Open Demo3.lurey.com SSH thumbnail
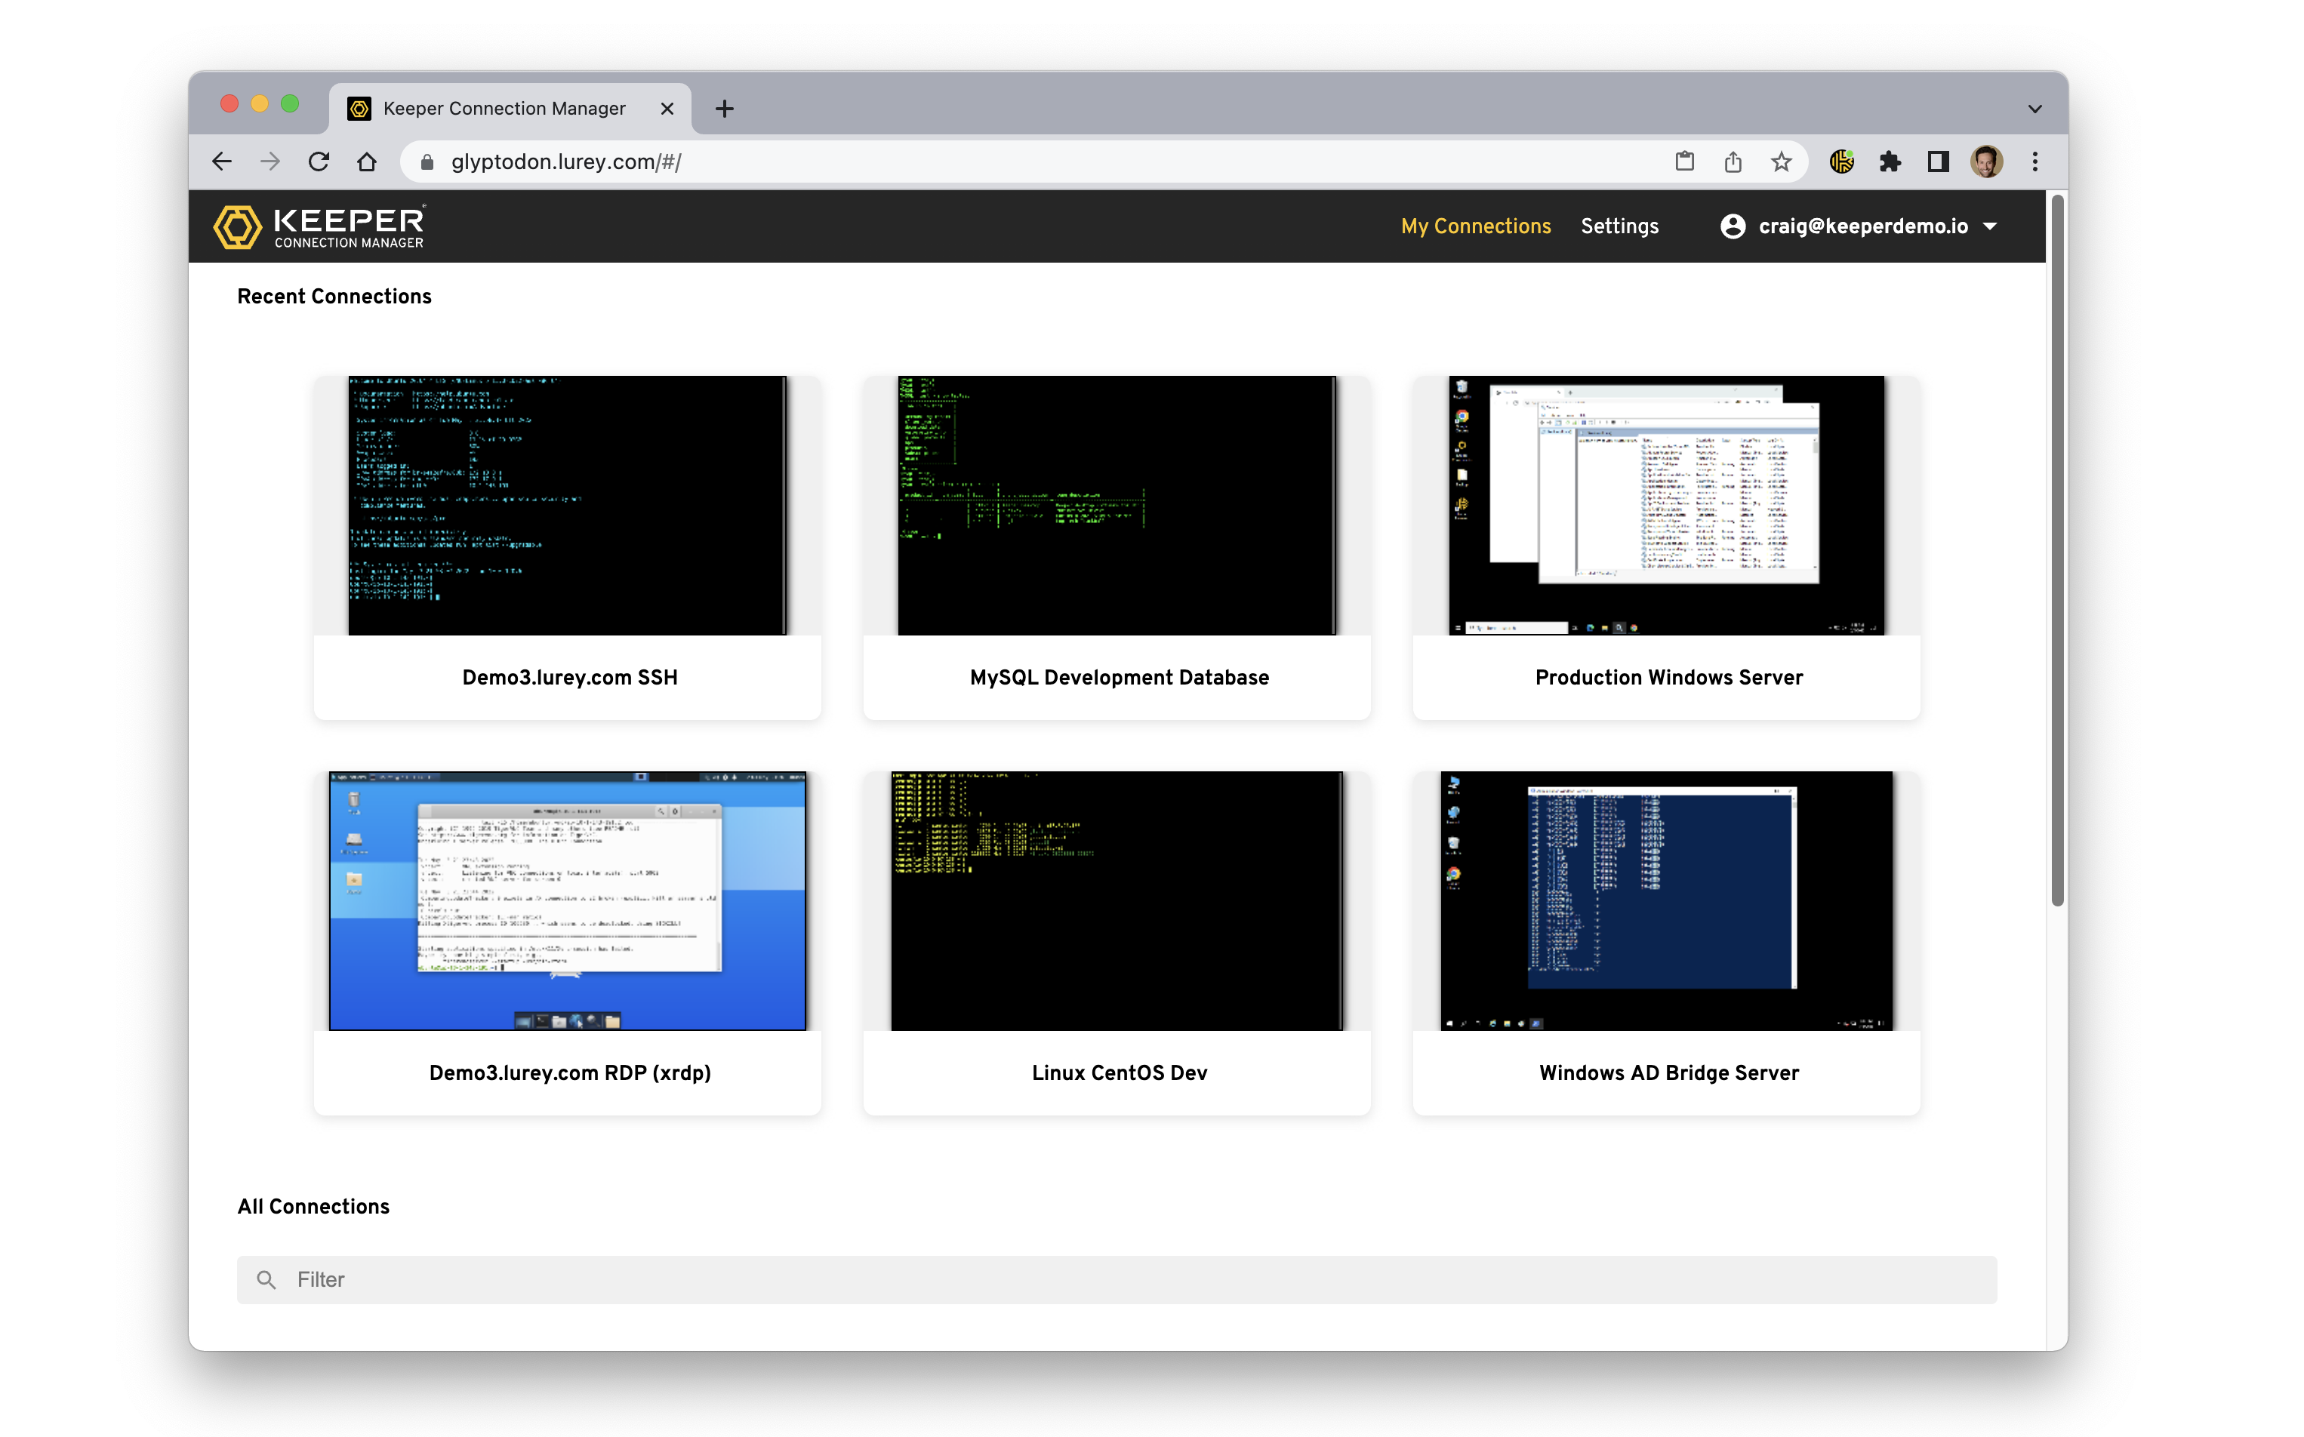This screenshot has width=2304, height=1437. click(568, 506)
